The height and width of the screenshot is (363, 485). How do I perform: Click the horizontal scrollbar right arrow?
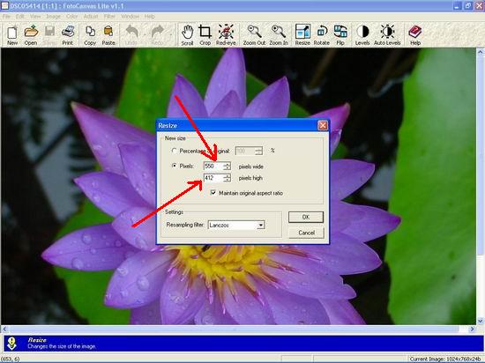coord(473,329)
